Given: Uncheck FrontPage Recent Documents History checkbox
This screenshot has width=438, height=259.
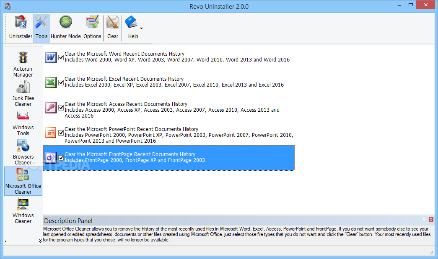Looking at the screenshot, I should tap(61, 158).
